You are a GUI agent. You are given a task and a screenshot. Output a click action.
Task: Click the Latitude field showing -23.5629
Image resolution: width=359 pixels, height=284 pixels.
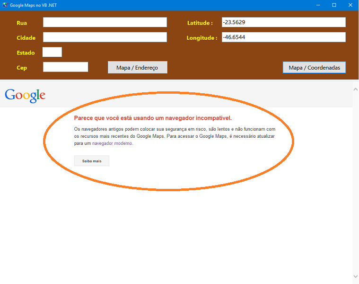tap(283, 22)
